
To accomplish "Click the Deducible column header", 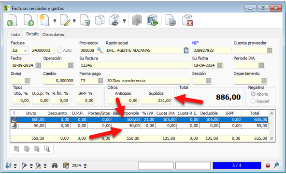I will click(x=209, y=113).
